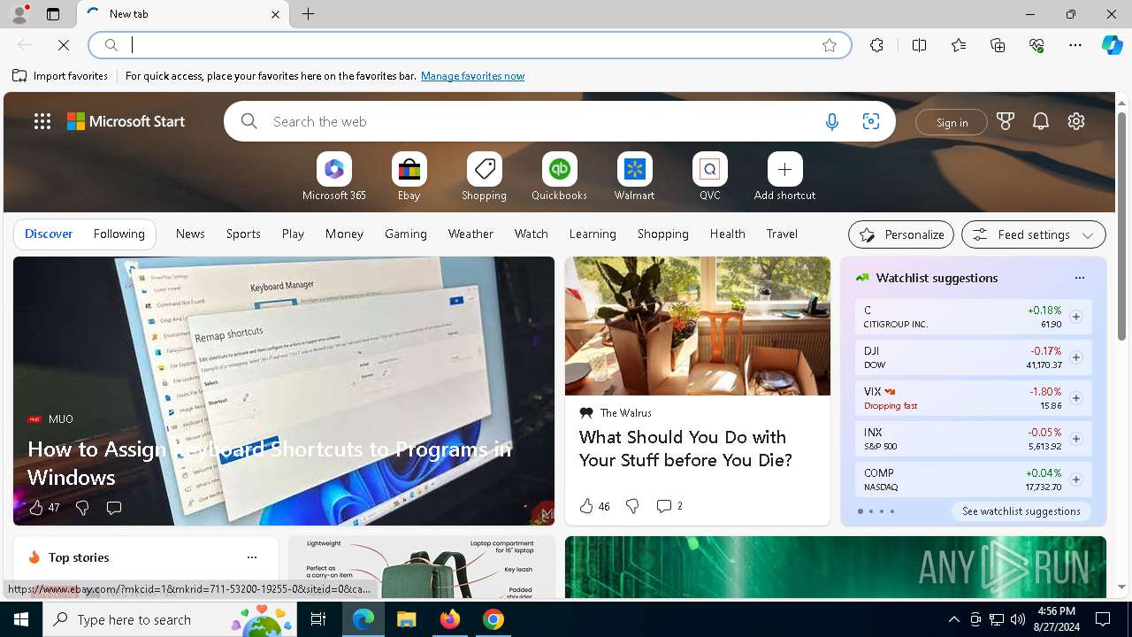Click the page vertical scrollbar thumb
This screenshot has width=1132, height=637.
point(1121,226)
